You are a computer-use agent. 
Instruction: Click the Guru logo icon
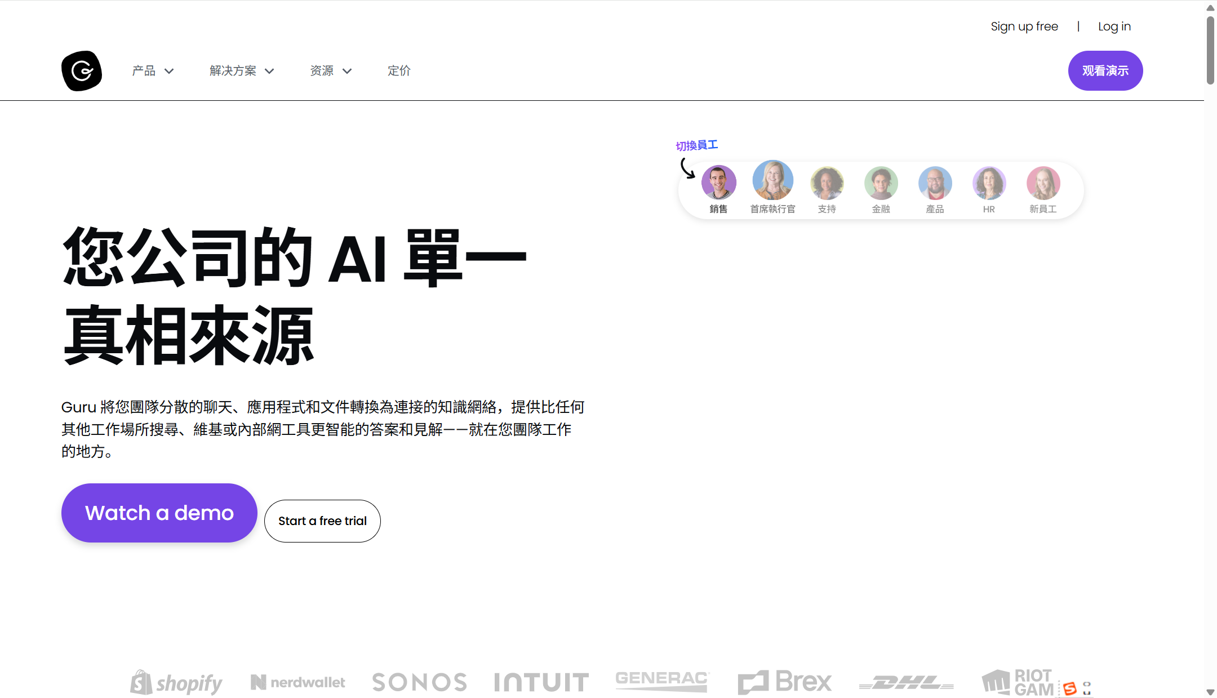click(x=82, y=71)
